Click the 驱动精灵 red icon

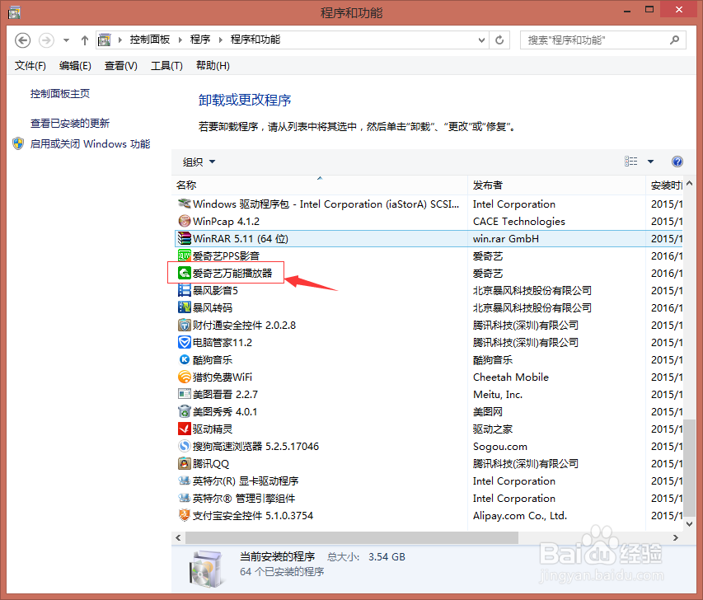[185, 429]
